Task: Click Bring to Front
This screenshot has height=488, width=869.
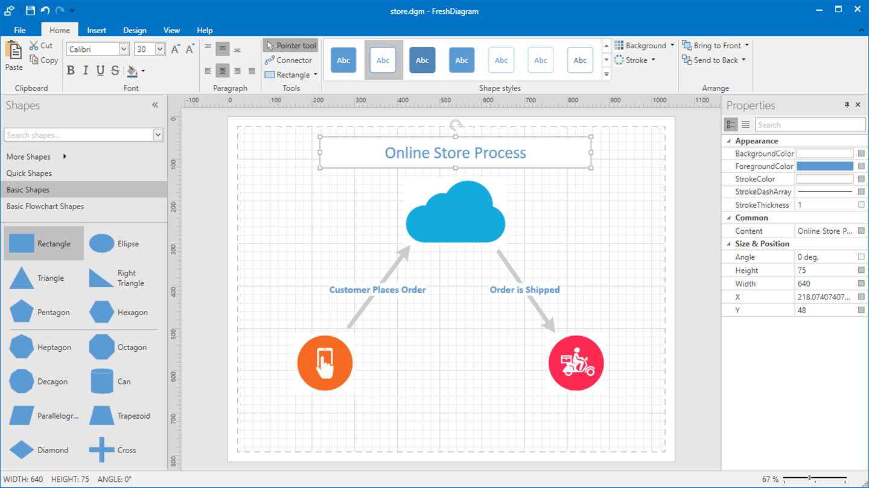Action: point(716,46)
